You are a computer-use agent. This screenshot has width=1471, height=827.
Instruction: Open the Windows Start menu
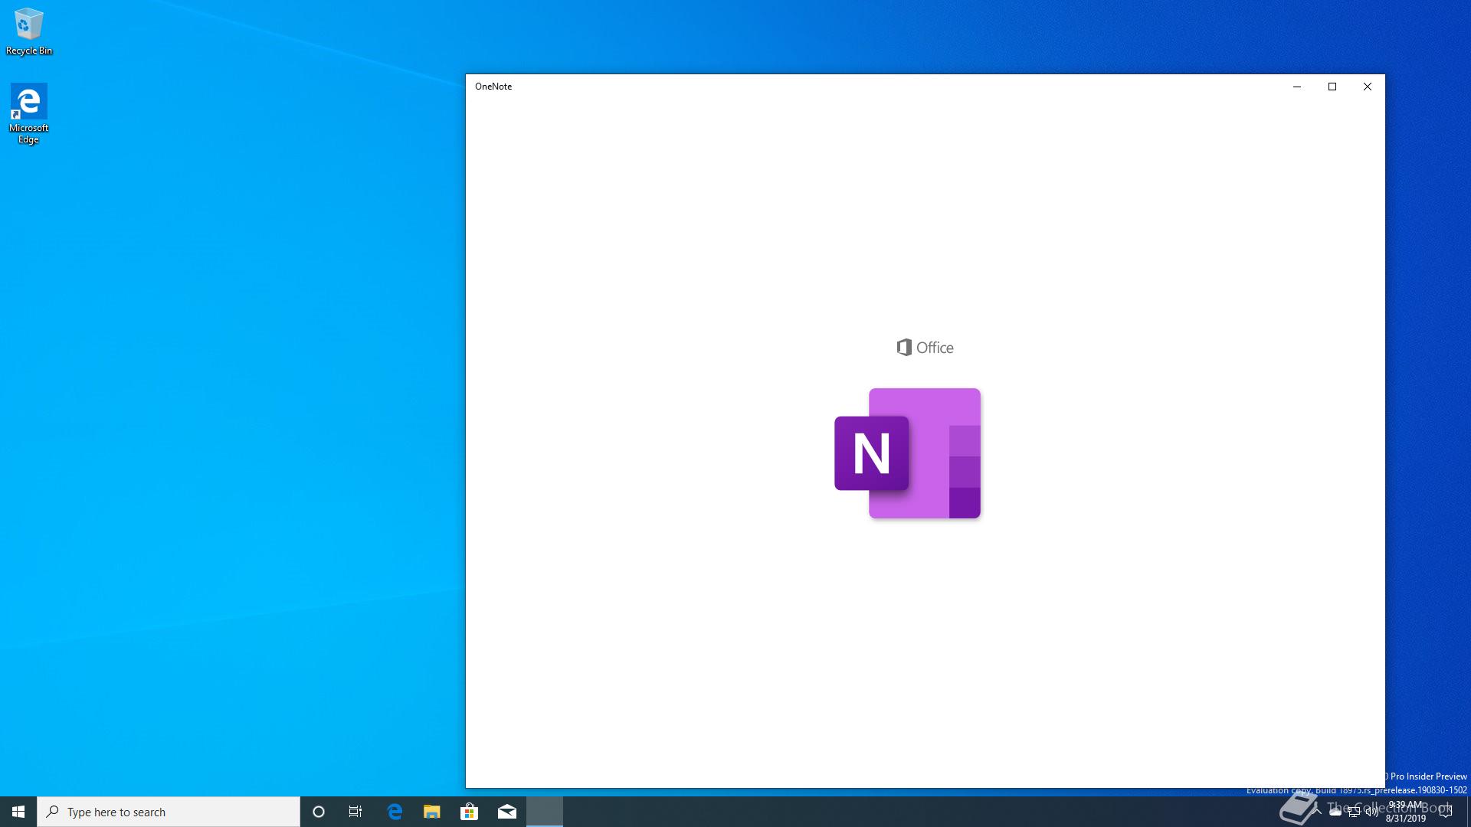point(18,812)
